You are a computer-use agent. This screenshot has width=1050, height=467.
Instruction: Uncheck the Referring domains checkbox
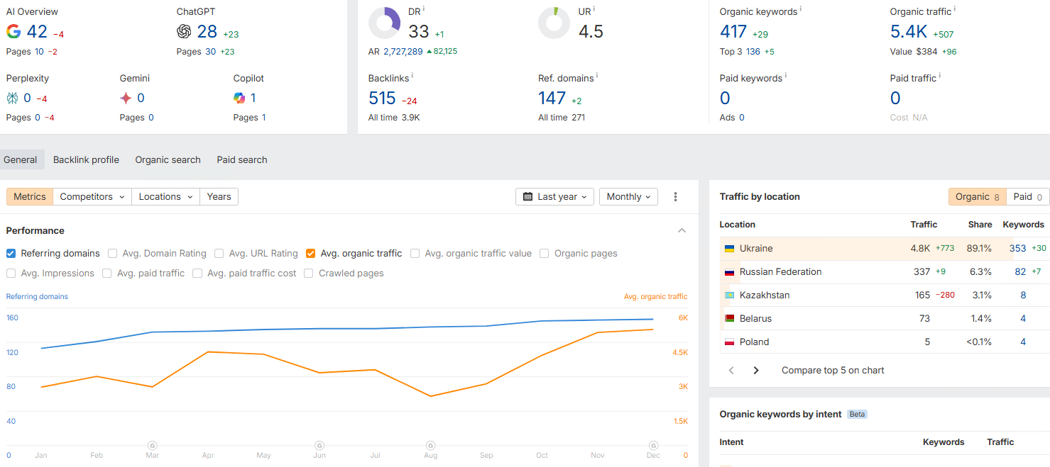[11, 253]
